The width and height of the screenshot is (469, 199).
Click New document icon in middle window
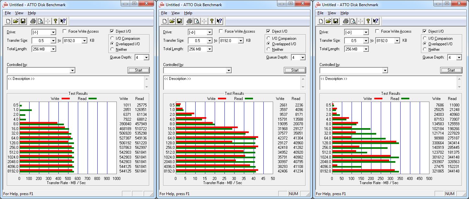coord(164,21)
